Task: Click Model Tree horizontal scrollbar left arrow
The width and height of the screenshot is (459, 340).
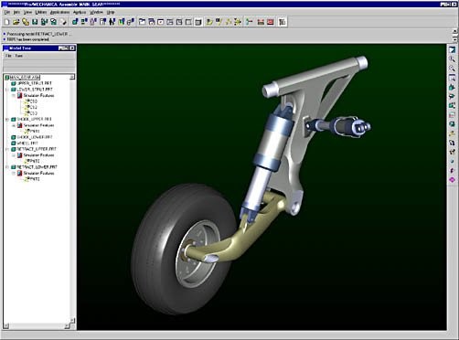Action: pos(6,326)
